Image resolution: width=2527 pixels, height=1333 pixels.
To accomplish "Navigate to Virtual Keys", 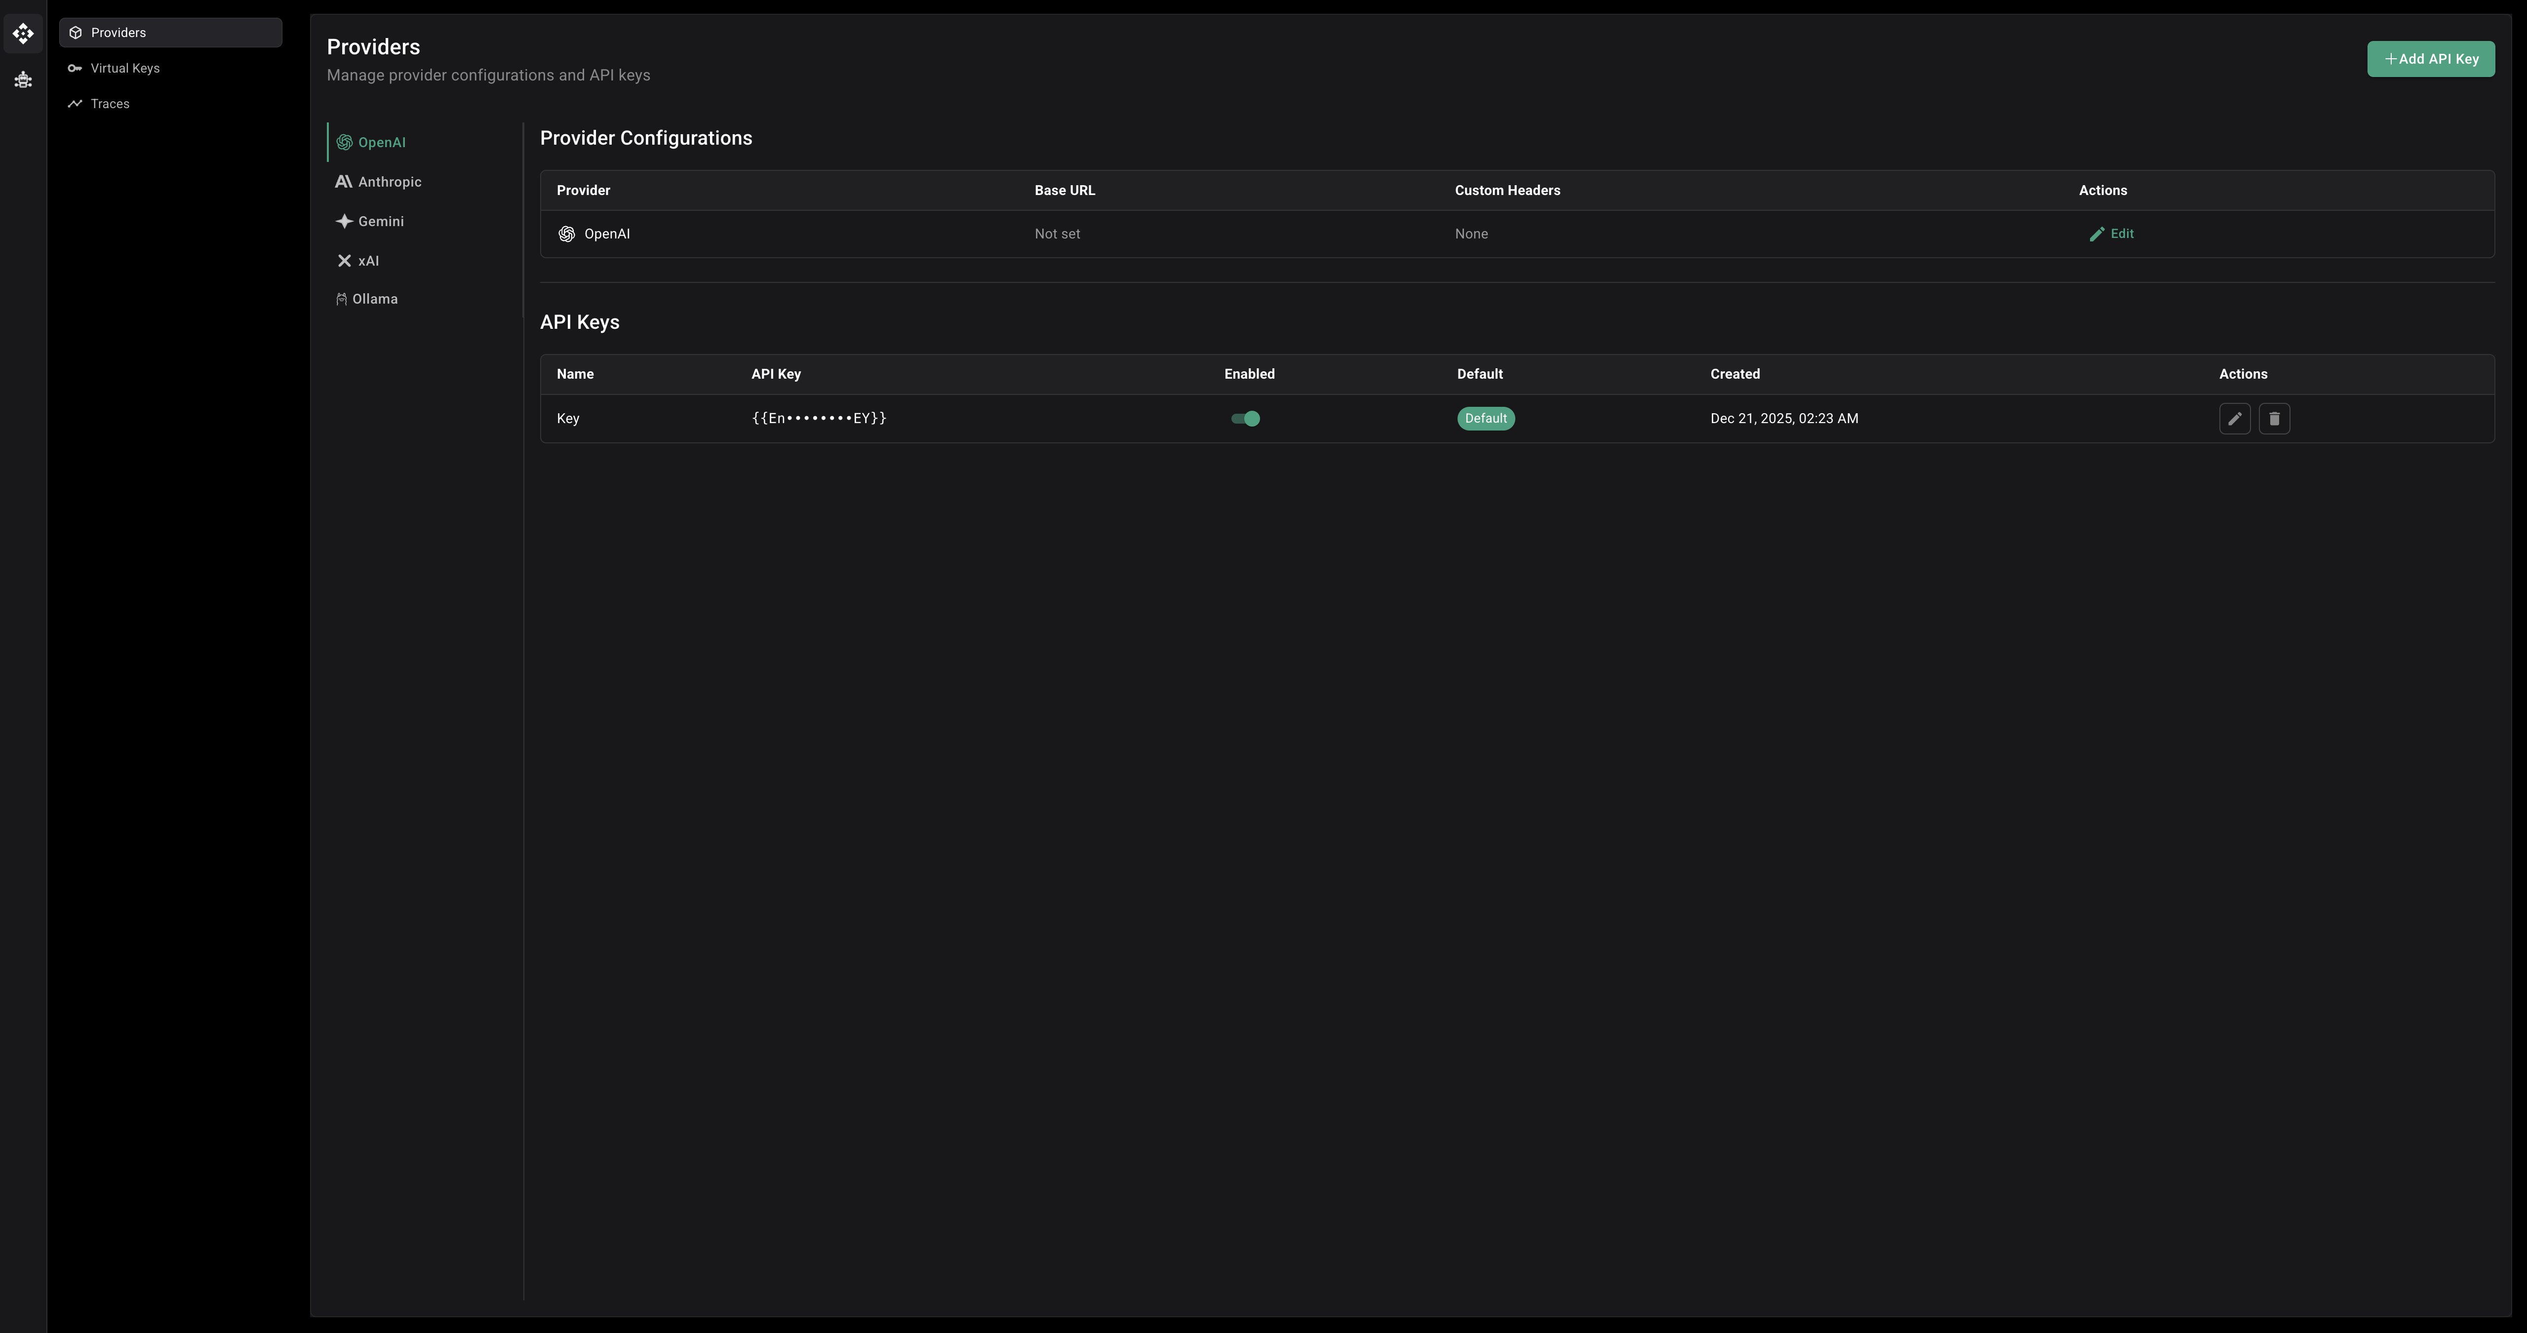I will click(124, 68).
